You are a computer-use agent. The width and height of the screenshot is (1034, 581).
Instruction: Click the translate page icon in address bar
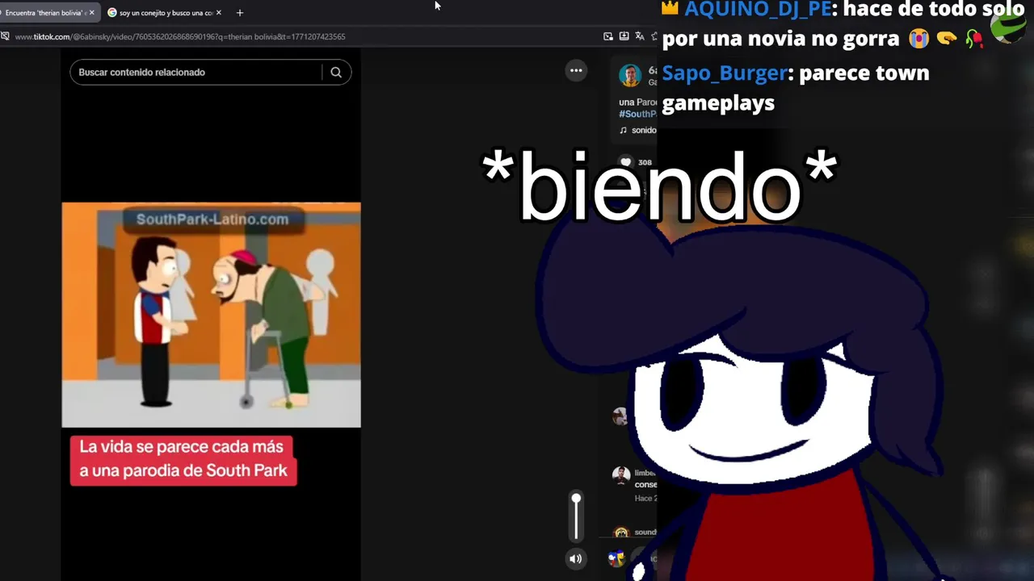coord(639,36)
